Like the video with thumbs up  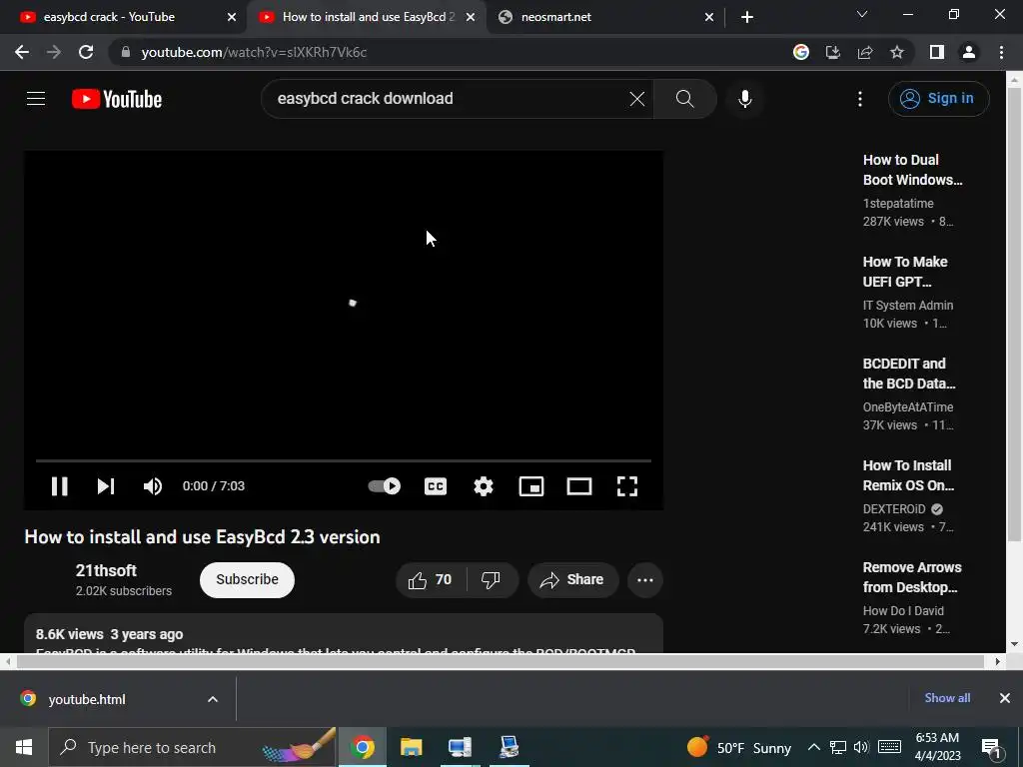[x=430, y=580]
